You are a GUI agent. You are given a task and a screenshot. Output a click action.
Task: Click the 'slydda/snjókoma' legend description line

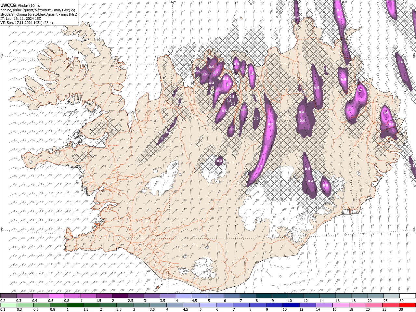(39, 14)
